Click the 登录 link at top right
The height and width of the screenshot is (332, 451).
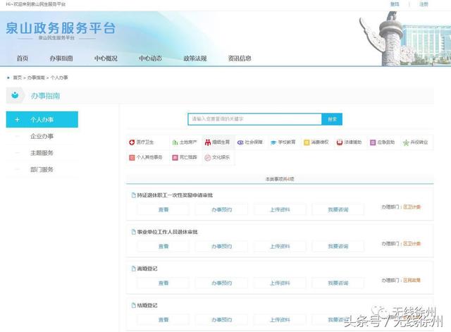(x=395, y=4)
